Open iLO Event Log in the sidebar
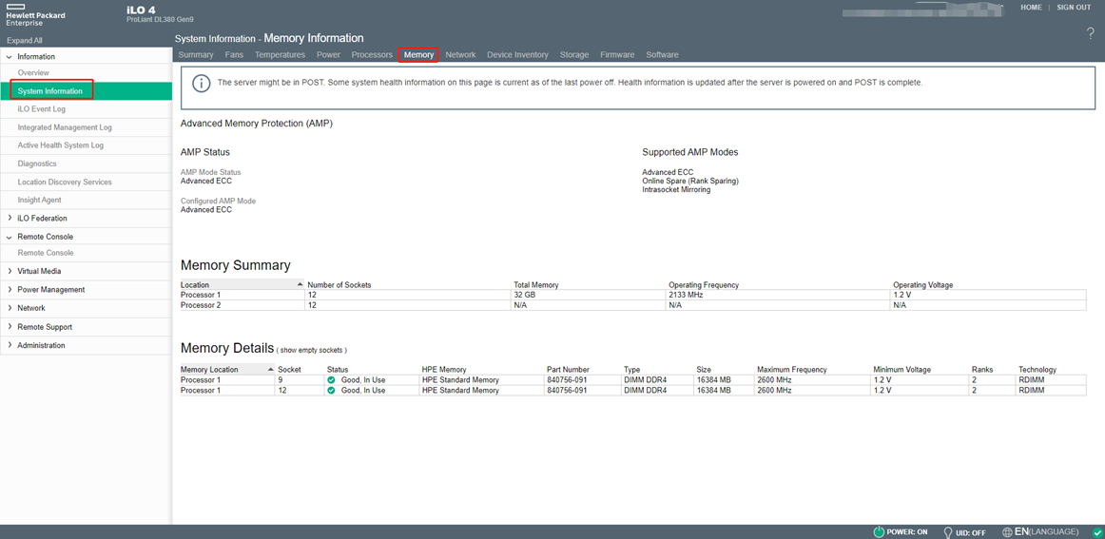This screenshot has height=539, width=1105. click(42, 109)
